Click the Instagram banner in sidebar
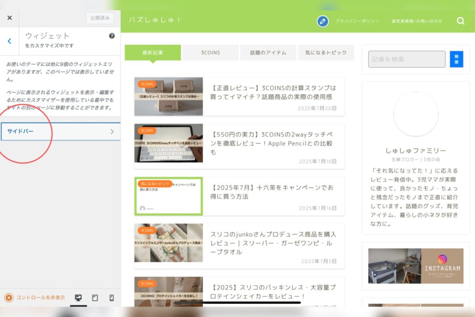Screen dimensions: 475x317 pos(416,266)
